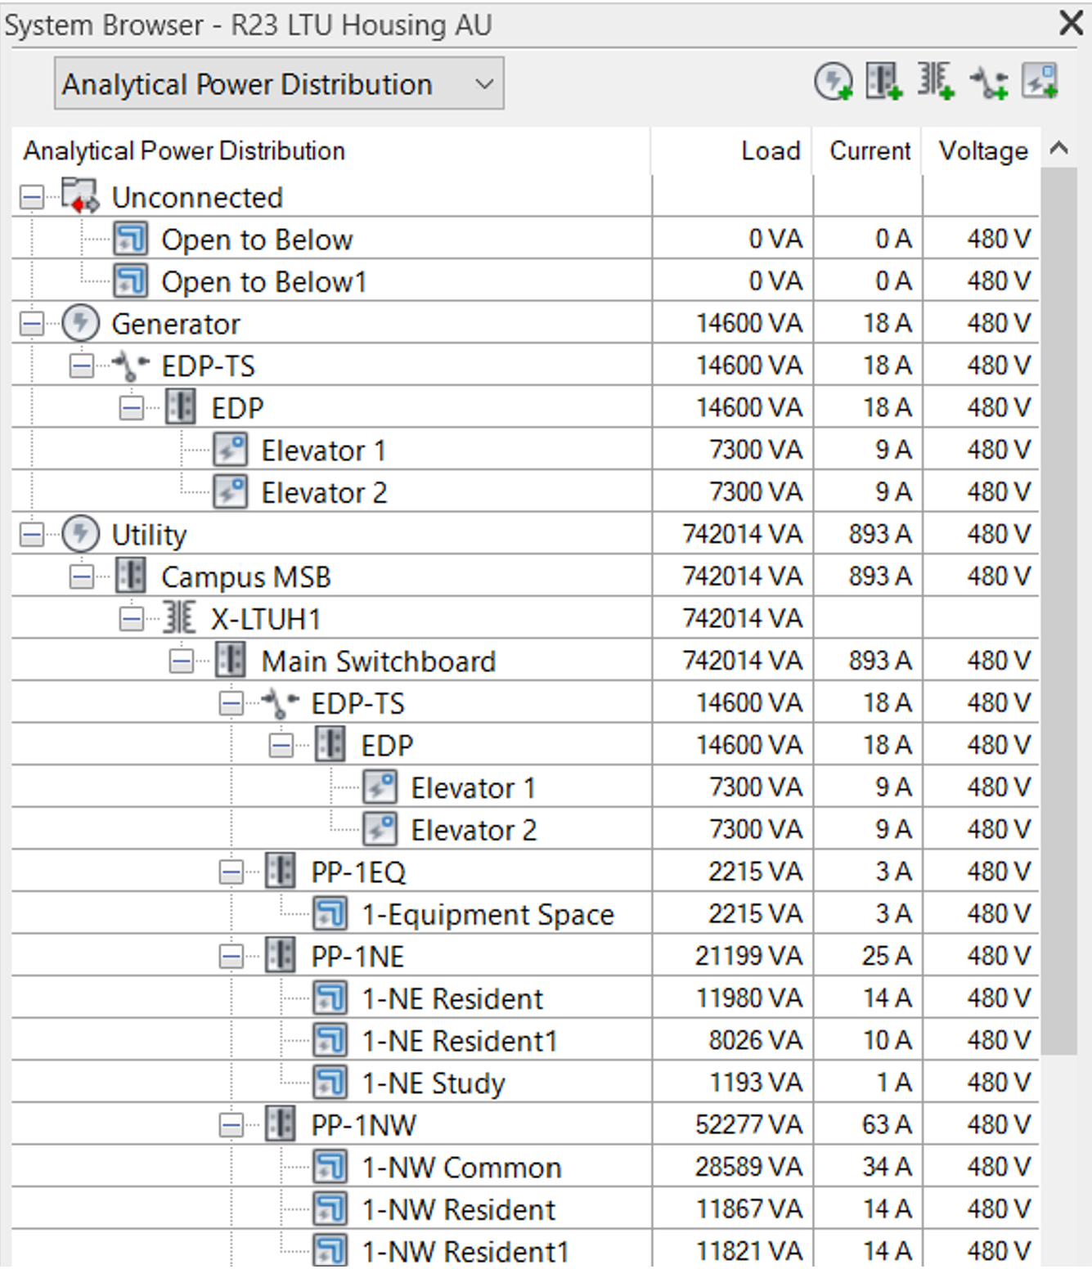Viewport: 1092px width, 1269px height.
Task: Click the Voltage column header
Action: [982, 151]
